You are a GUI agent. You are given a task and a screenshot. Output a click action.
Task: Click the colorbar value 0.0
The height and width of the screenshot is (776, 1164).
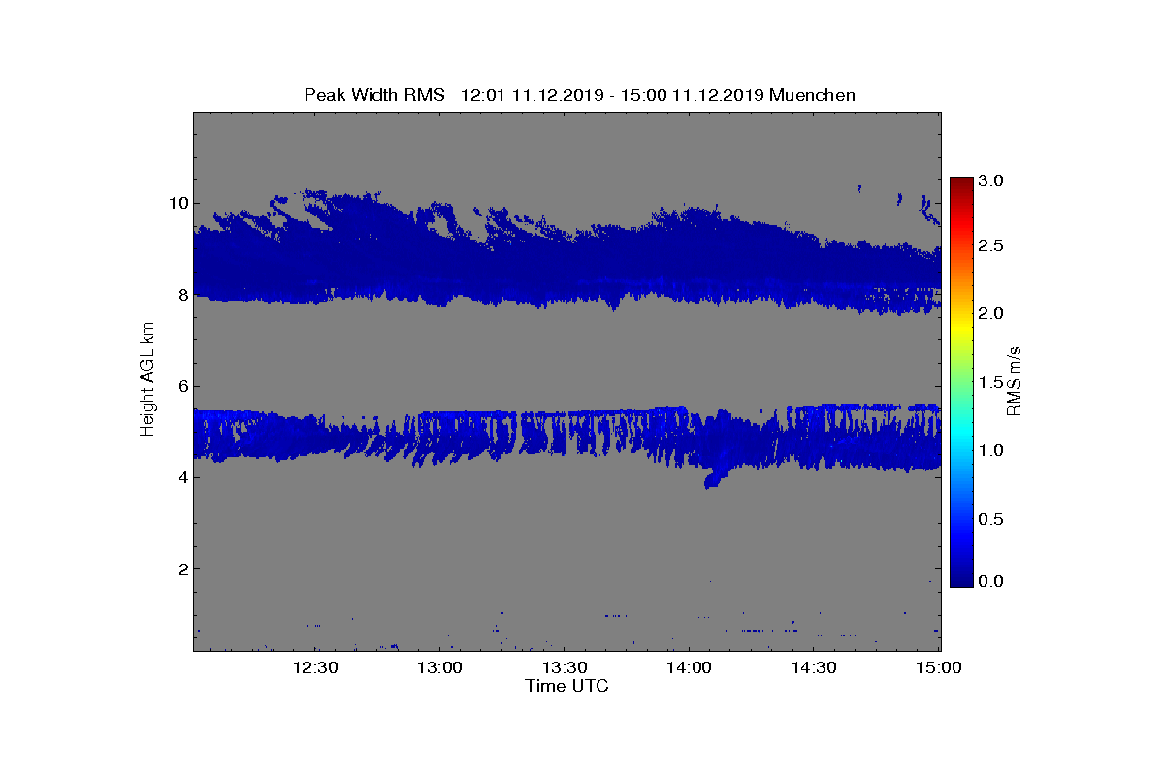pyautogui.click(x=990, y=582)
